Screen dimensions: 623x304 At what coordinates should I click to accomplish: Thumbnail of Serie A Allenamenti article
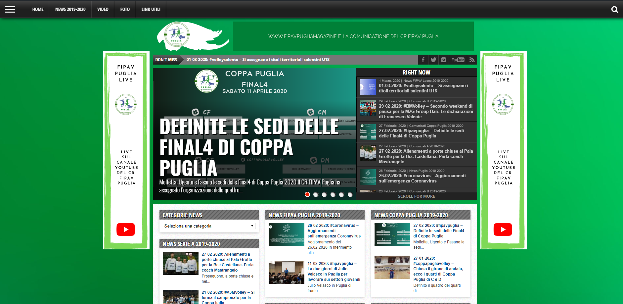(181, 263)
